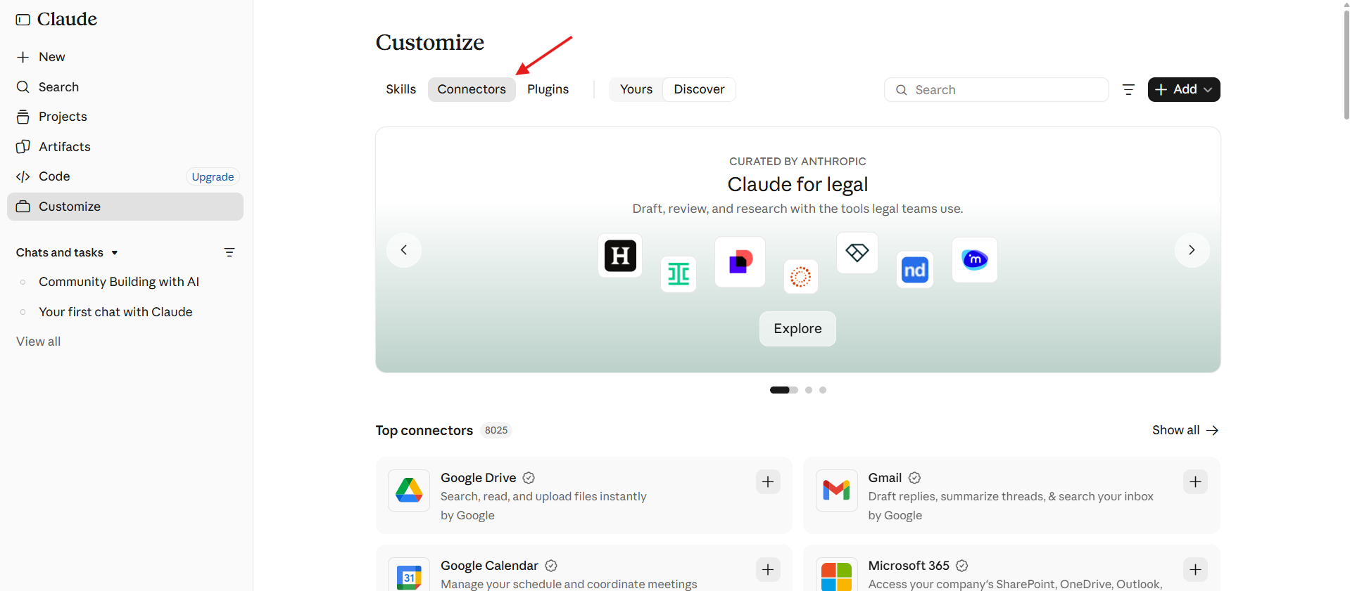Viewport: 1350px width, 591px height.
Task: Click the red and purple P logo icon
Action: coord(740,262)
